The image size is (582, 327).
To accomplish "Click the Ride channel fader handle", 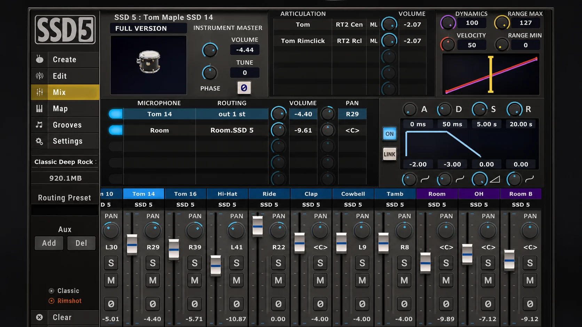I will coord(258,226).
